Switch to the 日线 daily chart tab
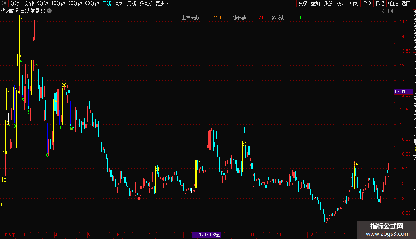416x239 pixels. coord(107,3)
